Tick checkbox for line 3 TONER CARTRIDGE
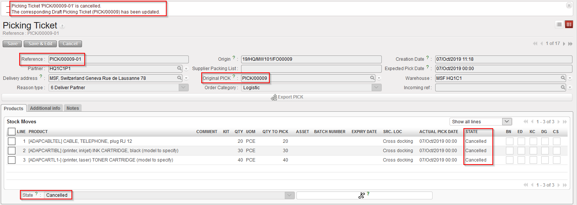The width and height of the screenshot is (577, 205). click(x=12, y=160)
